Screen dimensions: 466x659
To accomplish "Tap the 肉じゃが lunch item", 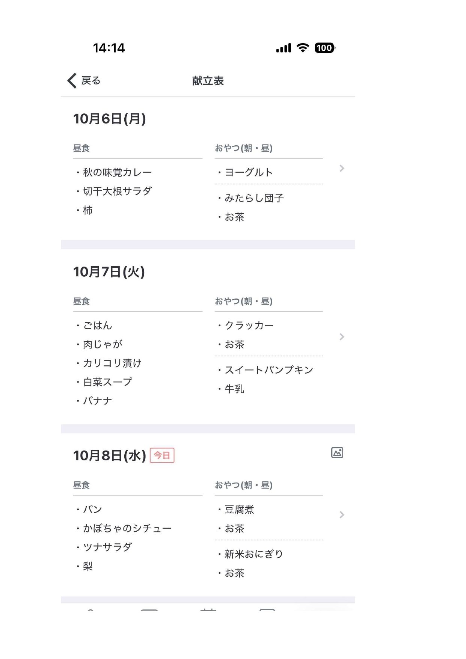I will [103, 344].
